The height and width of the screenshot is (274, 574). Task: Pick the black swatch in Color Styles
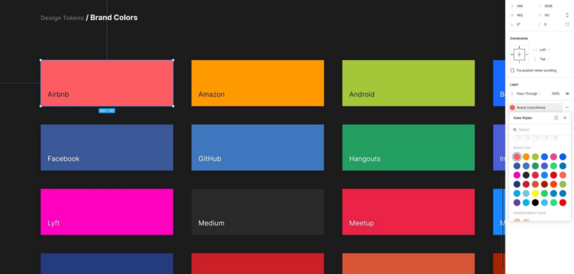pos(535,202)
